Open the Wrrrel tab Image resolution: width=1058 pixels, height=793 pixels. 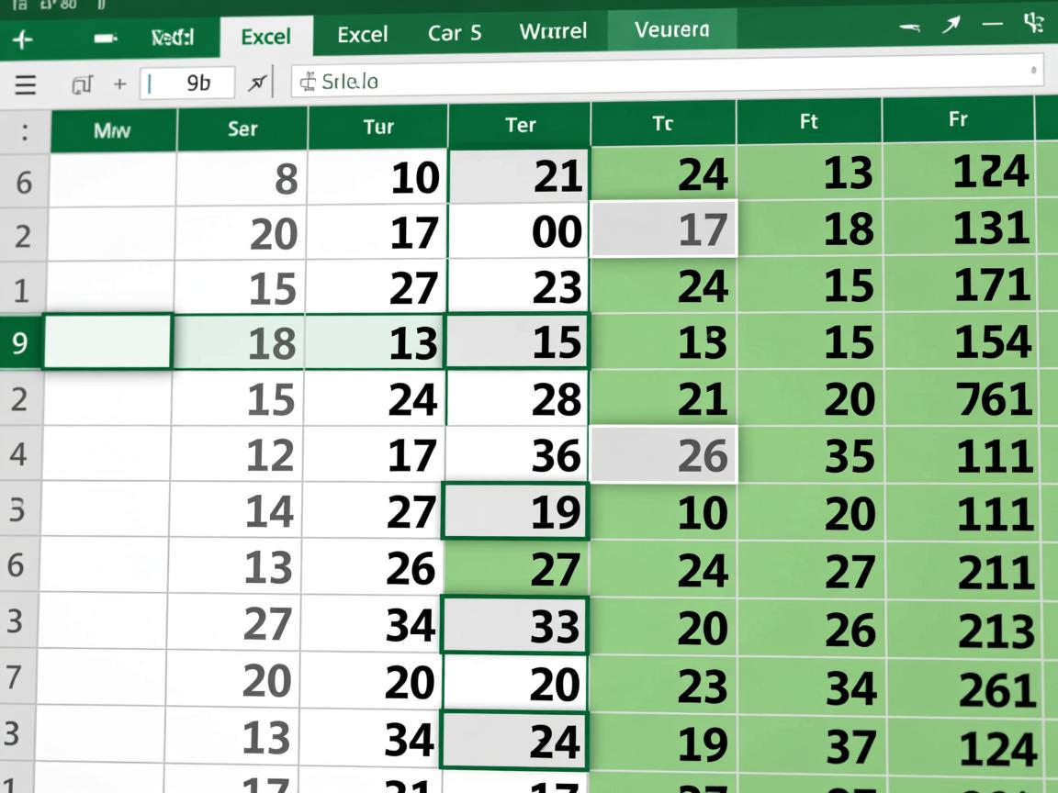553,32
